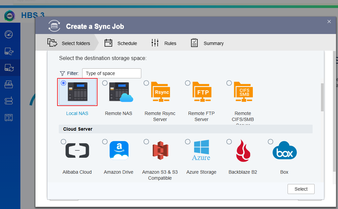
Task: Click the Alibaba Cloud logo
Action: (77, 150)
